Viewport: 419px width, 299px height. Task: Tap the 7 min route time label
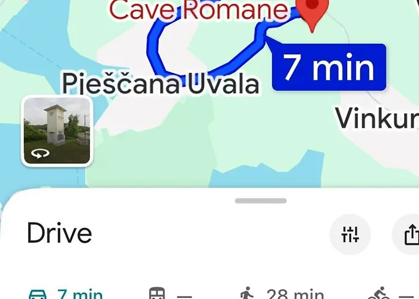[329, 67]
